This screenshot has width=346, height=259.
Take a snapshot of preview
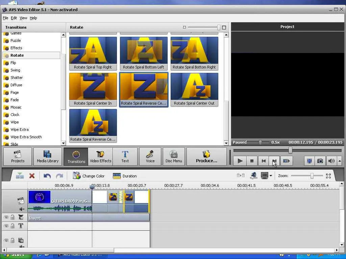click(x=320, y=161)
